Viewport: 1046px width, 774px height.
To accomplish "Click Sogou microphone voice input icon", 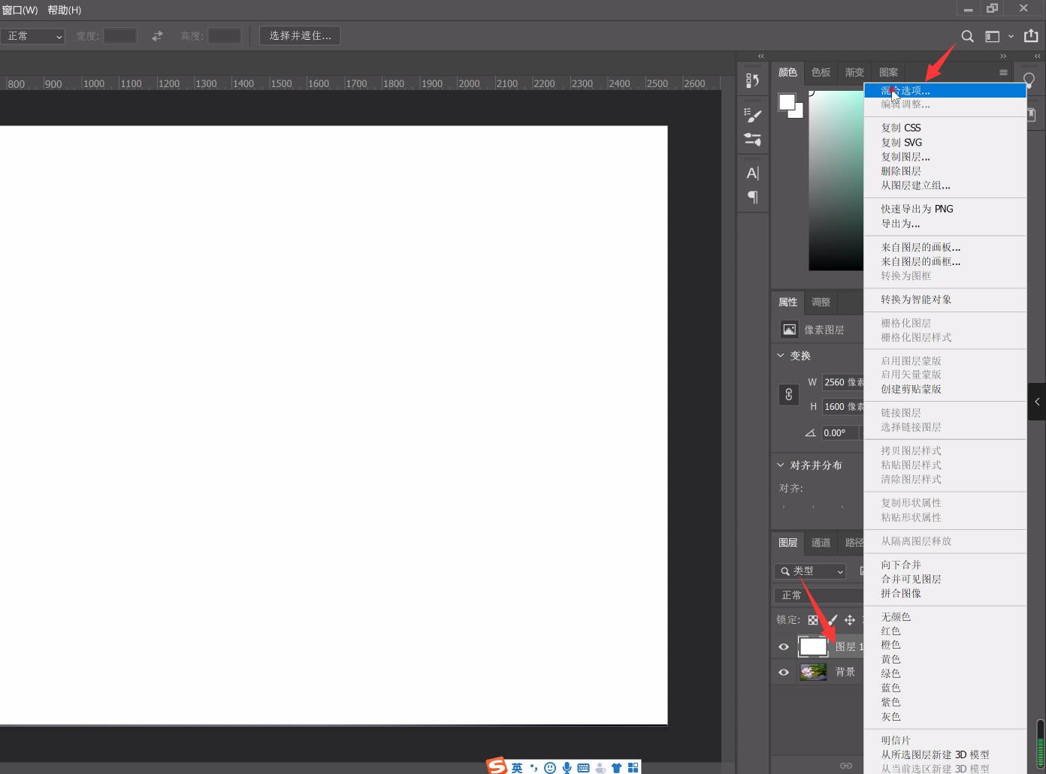I will (x=567, y=767).
